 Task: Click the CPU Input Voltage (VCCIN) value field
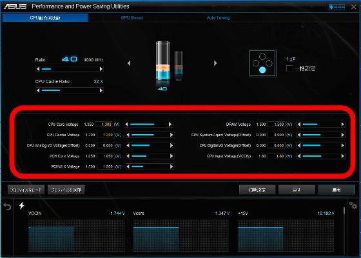(x=277, y=156)
